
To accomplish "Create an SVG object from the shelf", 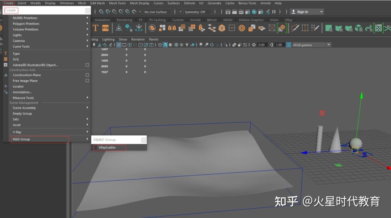I will coord(105,28).
